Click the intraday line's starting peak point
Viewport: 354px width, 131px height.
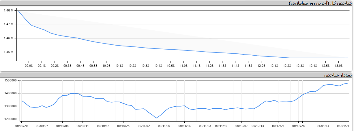coord(19,11)
